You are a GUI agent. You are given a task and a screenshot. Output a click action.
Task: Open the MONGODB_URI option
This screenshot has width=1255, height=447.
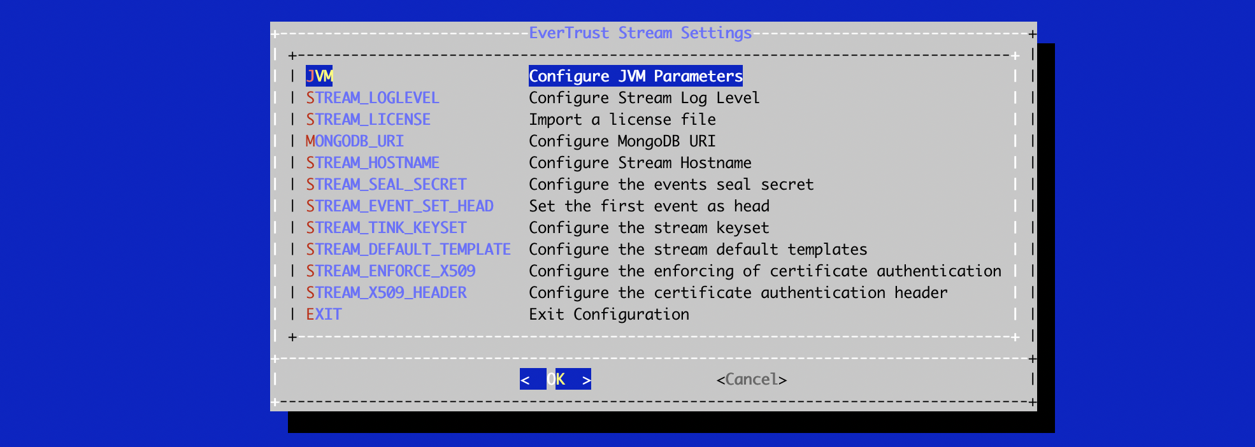click(x=355, y=141)
